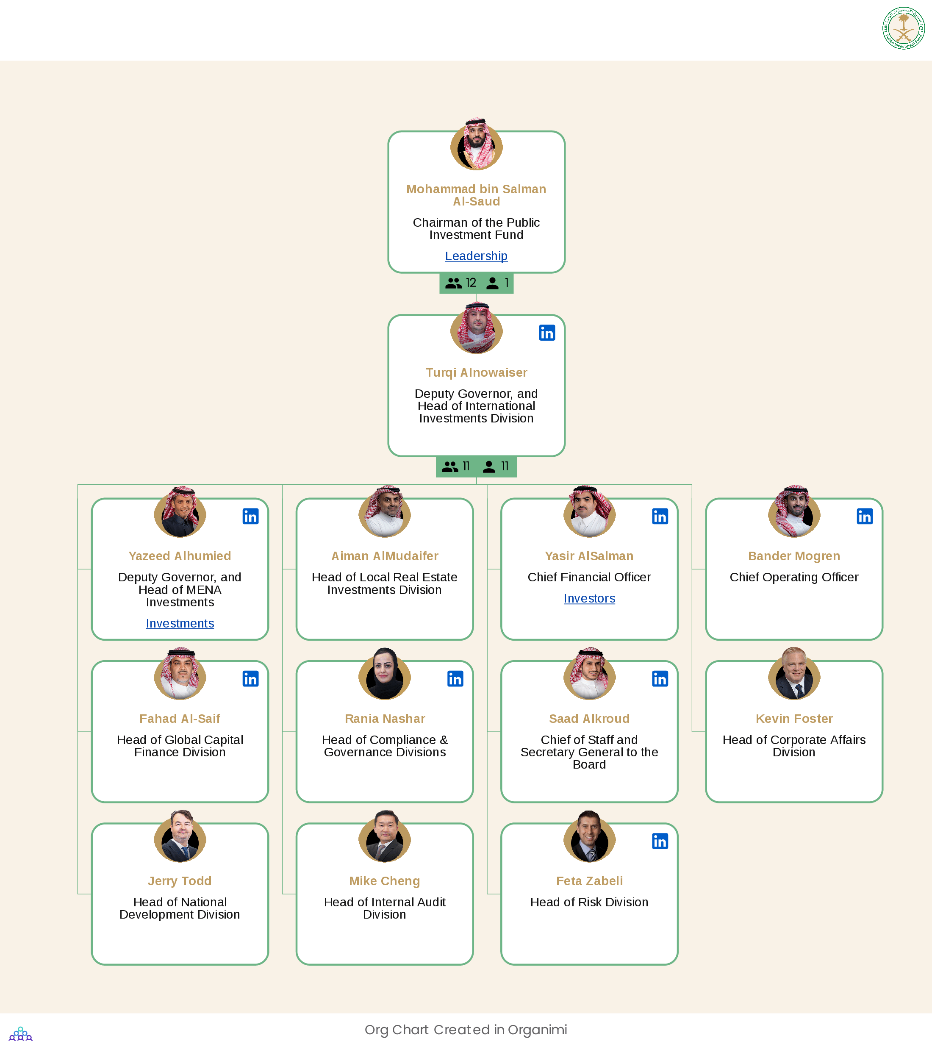Click the Chief Financial Officer title
Image resolution: width=932 pixels, height=1058 pixels.
[589, 577]
